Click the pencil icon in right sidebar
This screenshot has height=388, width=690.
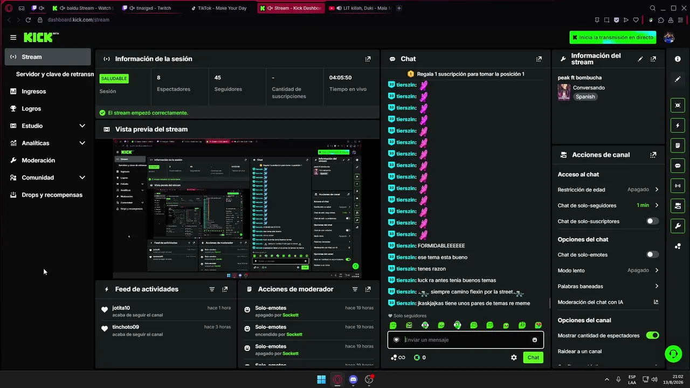click(678, 79)
